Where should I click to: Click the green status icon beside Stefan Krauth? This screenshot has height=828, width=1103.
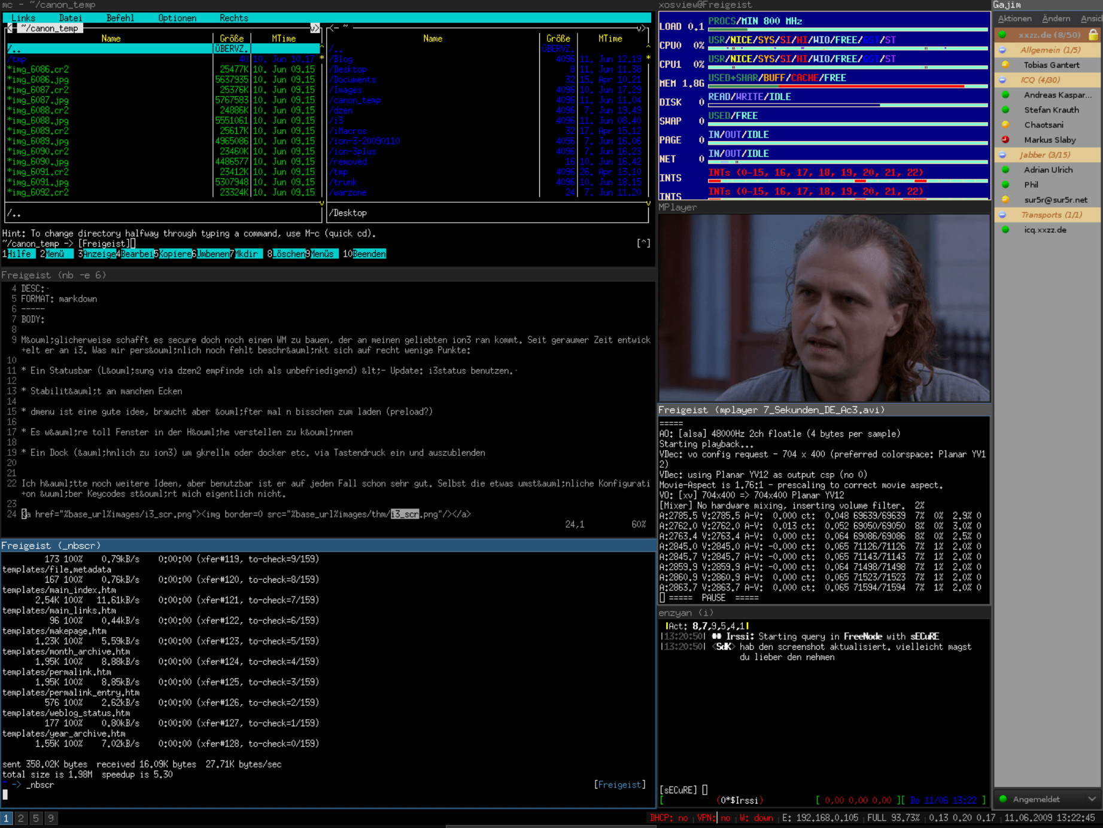coord(1005,109)
